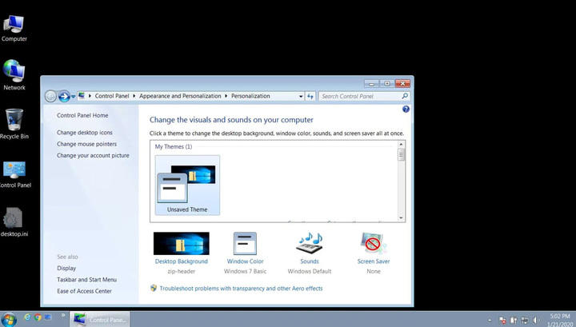Maximize the Personalization window
The width and height of the screenshot is (576, 327).
coord(387,84)
